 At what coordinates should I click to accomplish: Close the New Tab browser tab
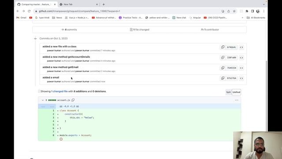click(97, 4)
